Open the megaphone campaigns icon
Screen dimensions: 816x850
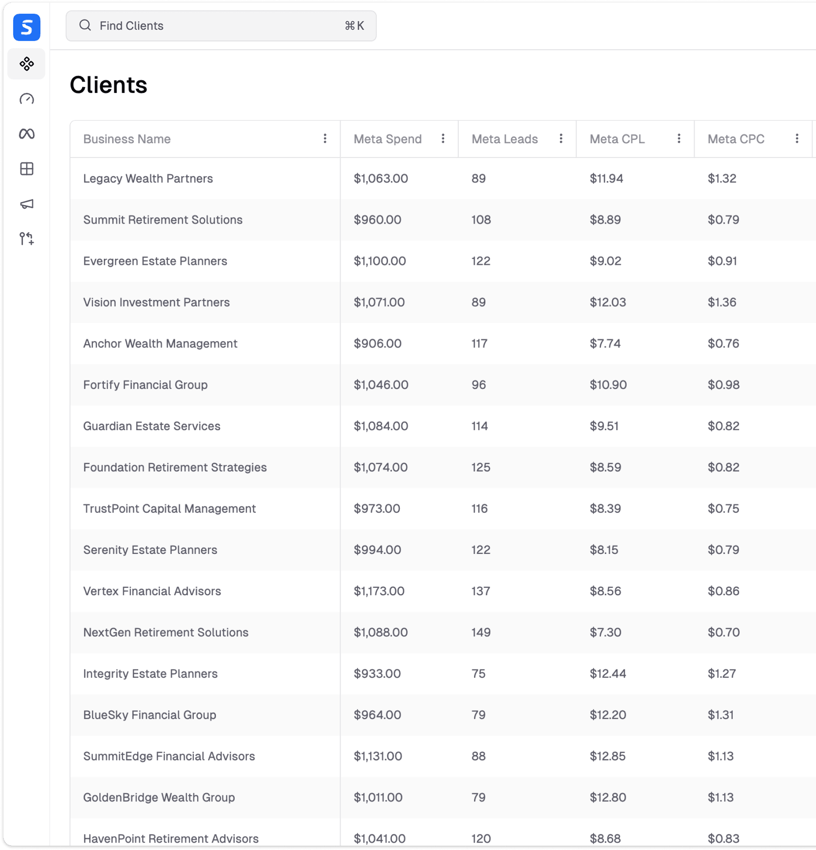[x=27, y=204]
